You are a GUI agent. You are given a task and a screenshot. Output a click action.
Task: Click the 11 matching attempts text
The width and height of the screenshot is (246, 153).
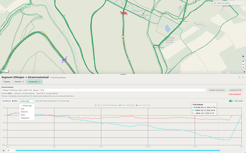pyautogui.click(x=58, y=78)
